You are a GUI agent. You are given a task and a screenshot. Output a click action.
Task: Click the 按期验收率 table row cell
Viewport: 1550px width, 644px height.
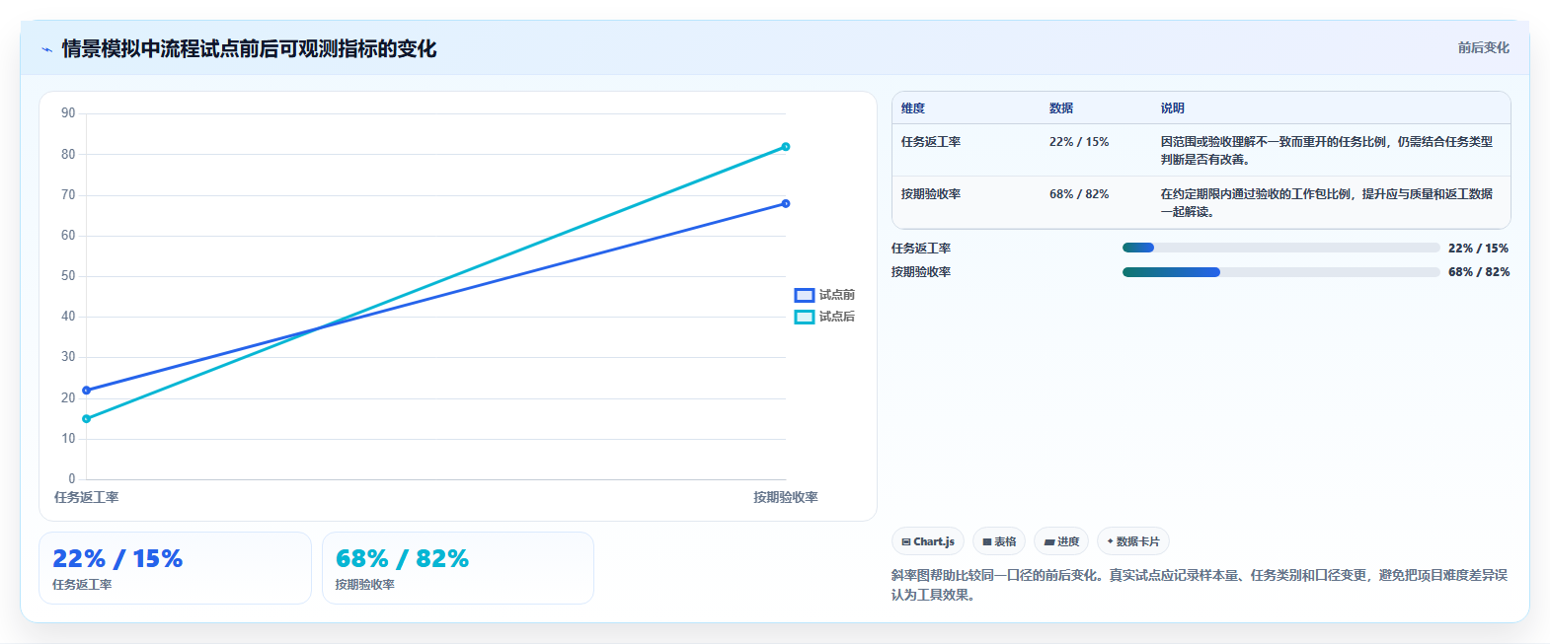click(x=931, y=194)
